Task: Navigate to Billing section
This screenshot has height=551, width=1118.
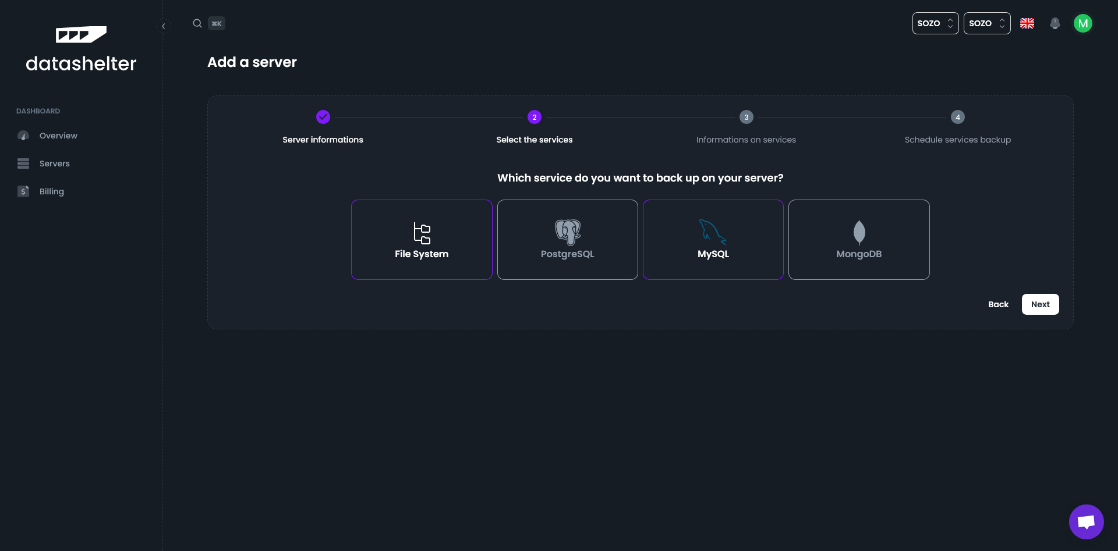Action: point(51,191)
